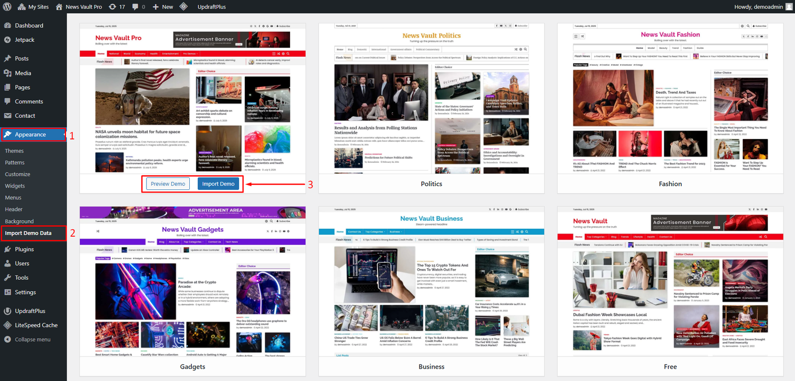
Task: Open Widgets submenu item
Action: (15, 186)
